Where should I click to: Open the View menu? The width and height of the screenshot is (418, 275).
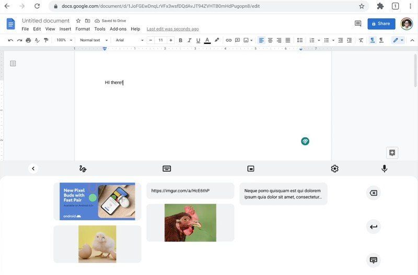pyautogui.click(x=50, y=29)
